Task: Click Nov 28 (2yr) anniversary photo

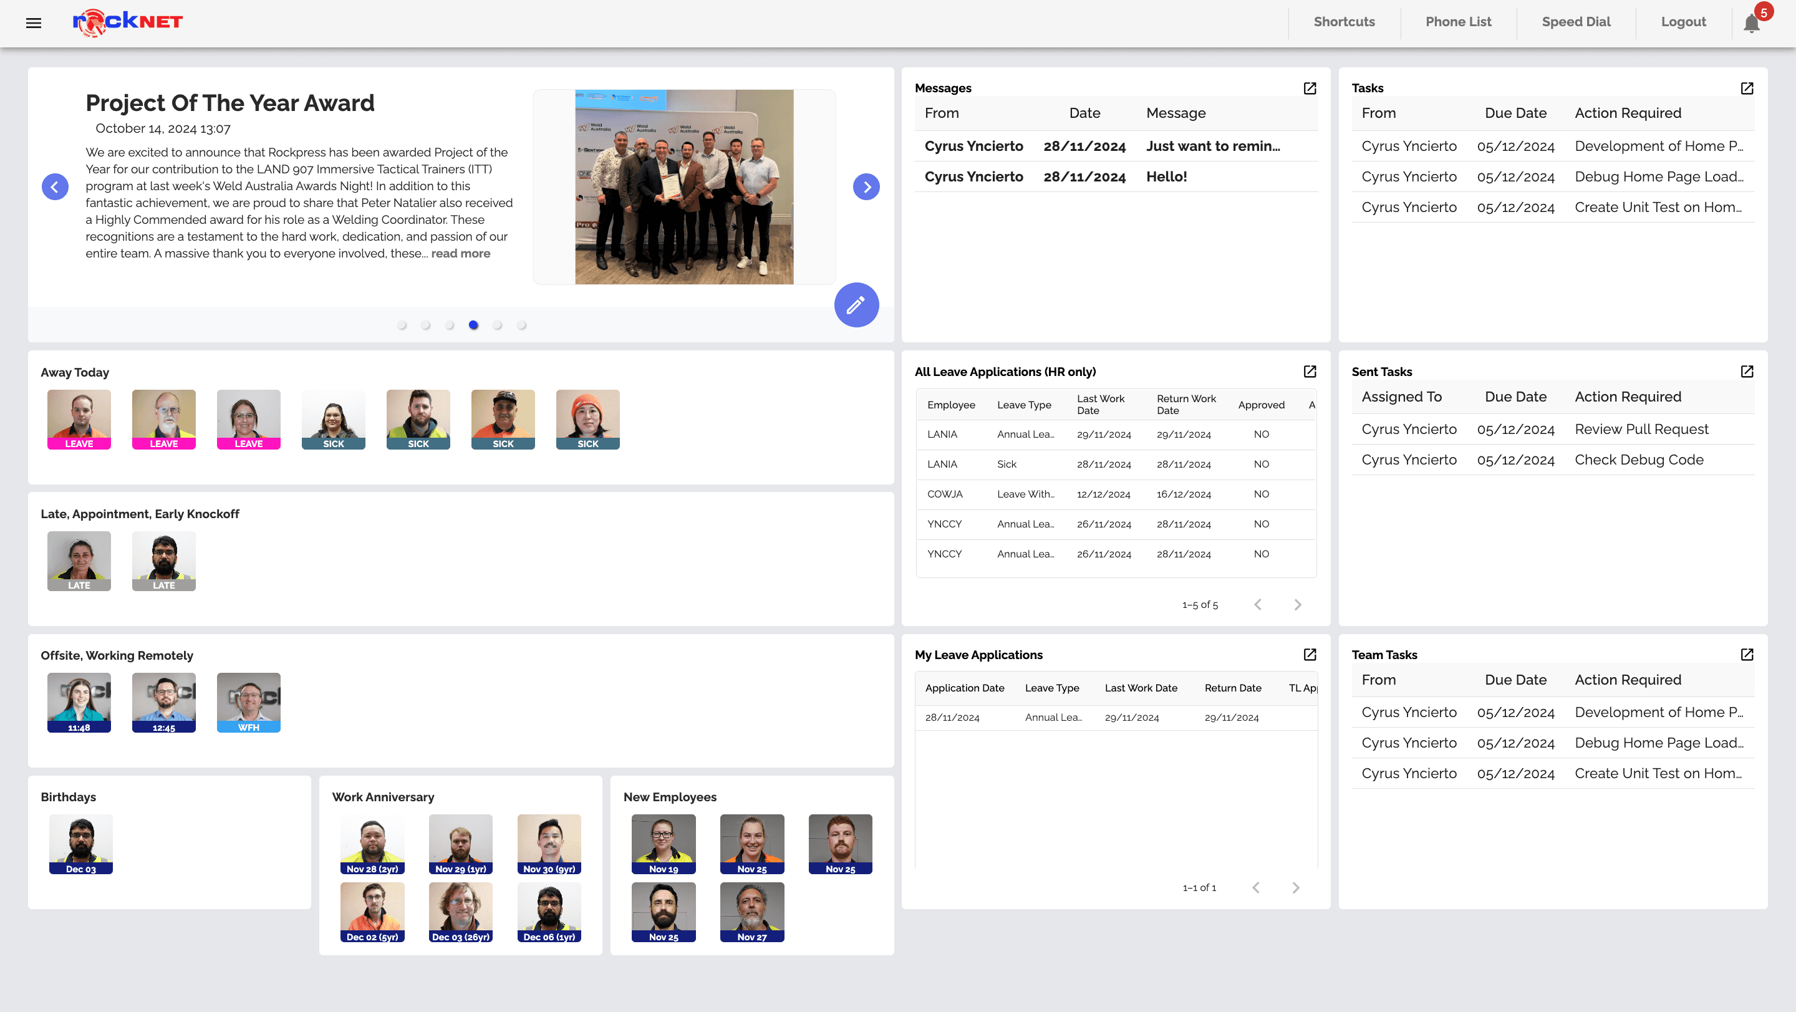Action: (x=372, y=844)
